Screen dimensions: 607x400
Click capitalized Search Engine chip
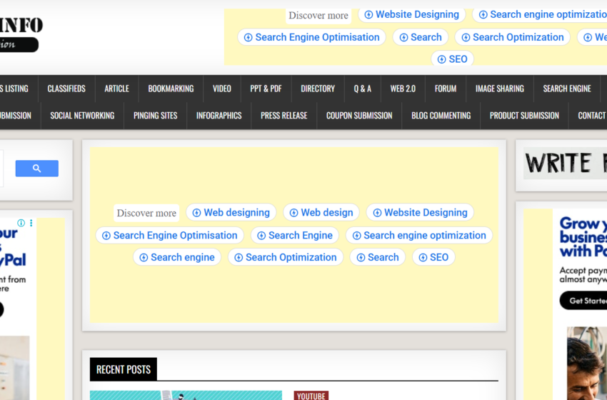coord(295,236)
